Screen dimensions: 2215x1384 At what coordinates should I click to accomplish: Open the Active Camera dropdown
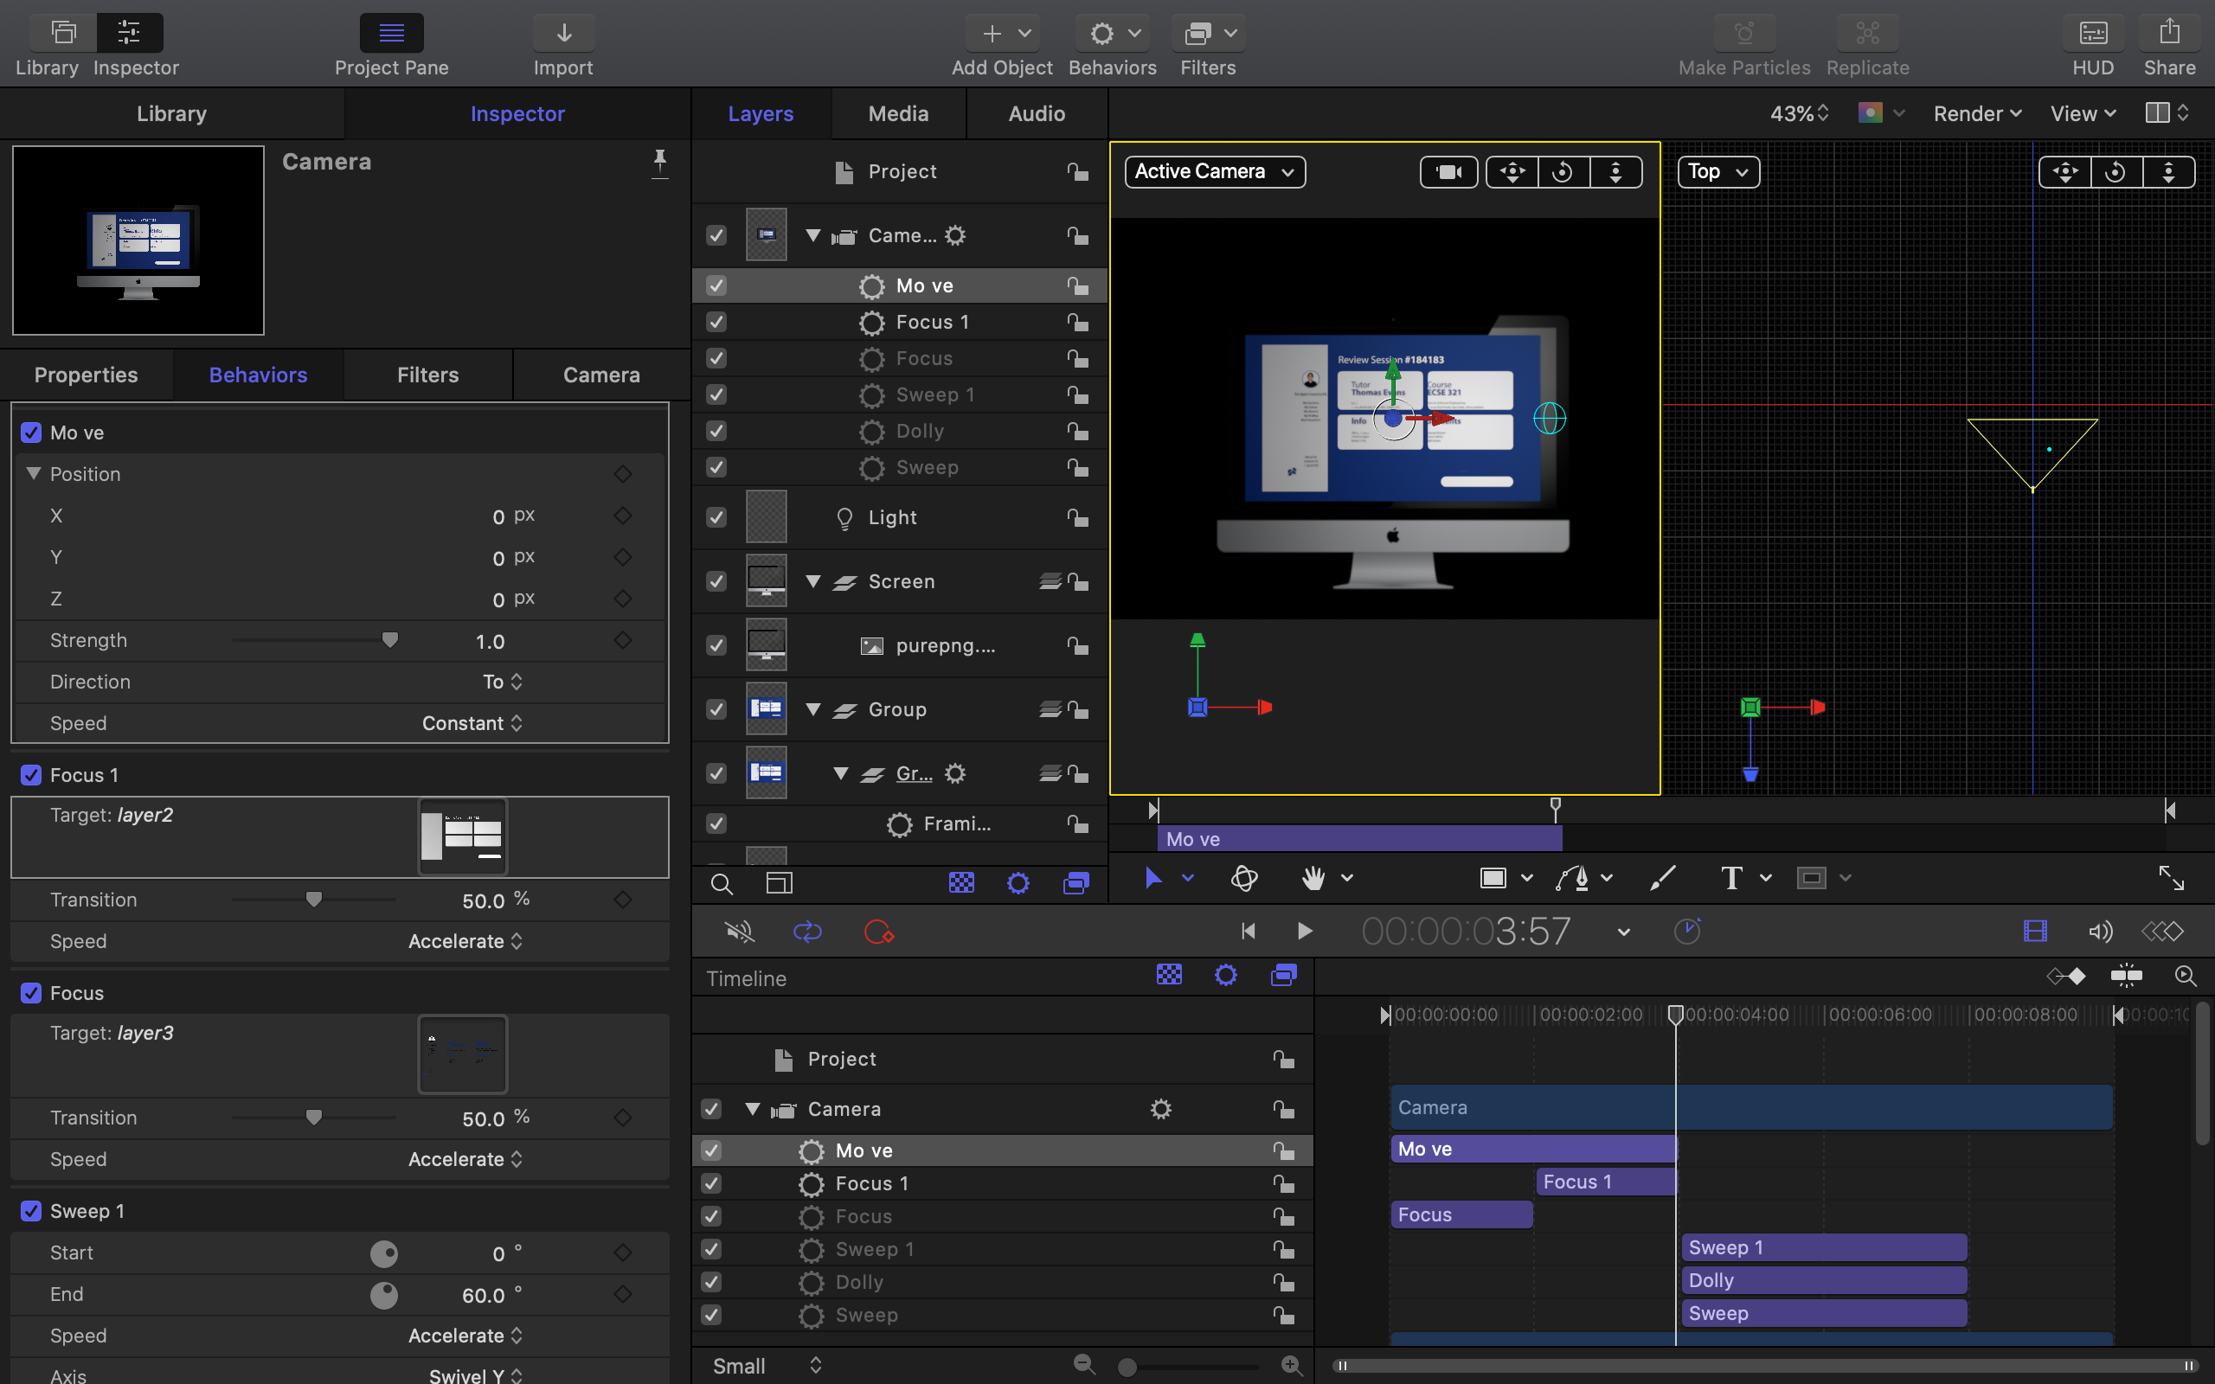pos(1214,172)
